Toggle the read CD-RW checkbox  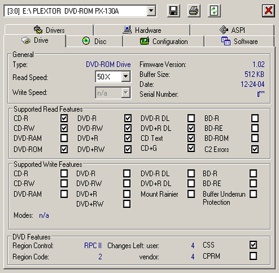click(64, 128)
